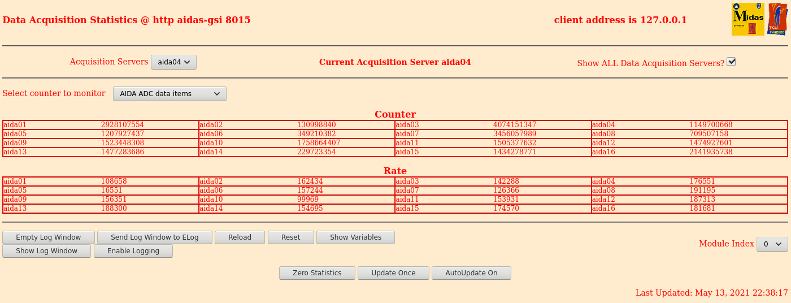Select counter value 1207927437 for aida05
This screenshot has width=791, height=303.
(x=123, y=134)
